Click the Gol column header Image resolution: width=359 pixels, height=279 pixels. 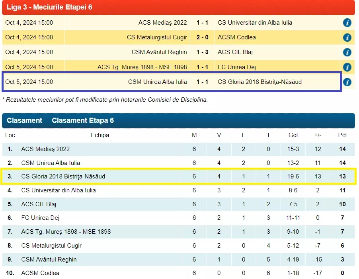pyautogui.click(x=293, y=135)
